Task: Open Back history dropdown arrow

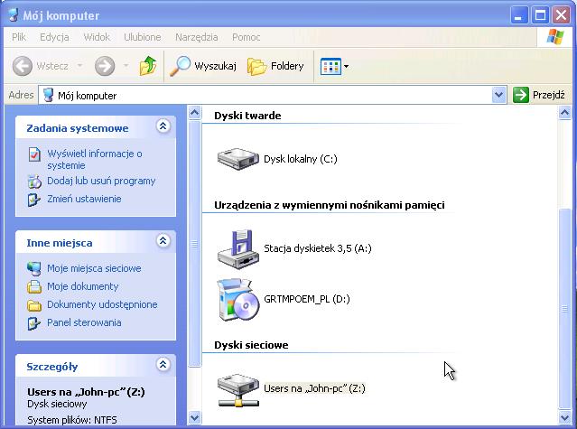Action: pyautogui.click(x=79, y=66)
